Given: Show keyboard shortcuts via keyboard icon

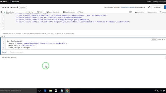Looking at the screenshot, I should click(130, 12).
